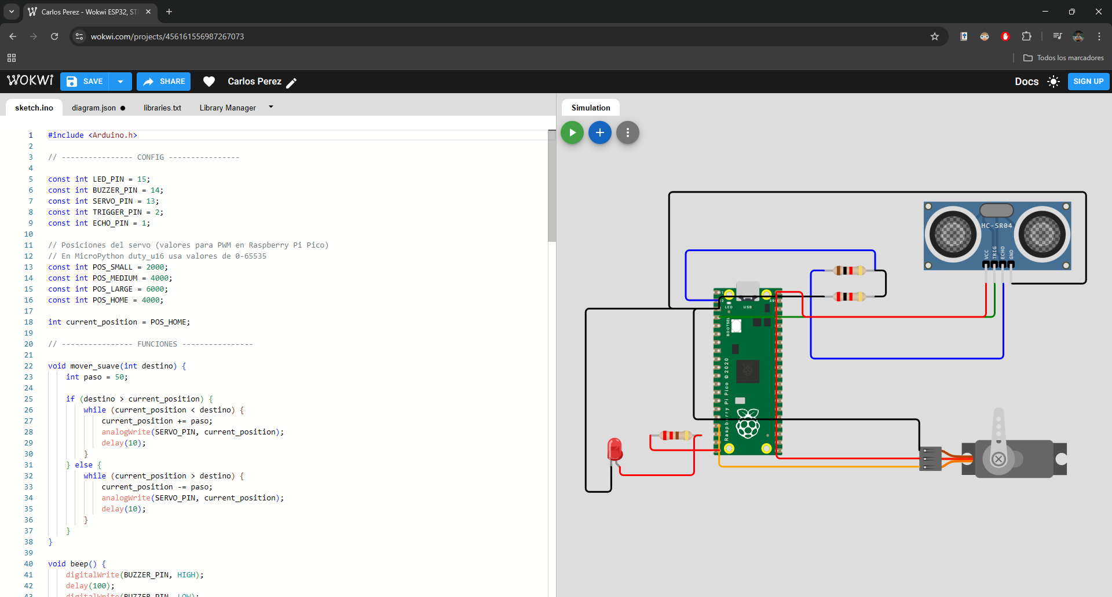The image size is (1112, 597).
Task: Add a new part using the plus icon
Action: pyautogui.click(x=599, y=132)
